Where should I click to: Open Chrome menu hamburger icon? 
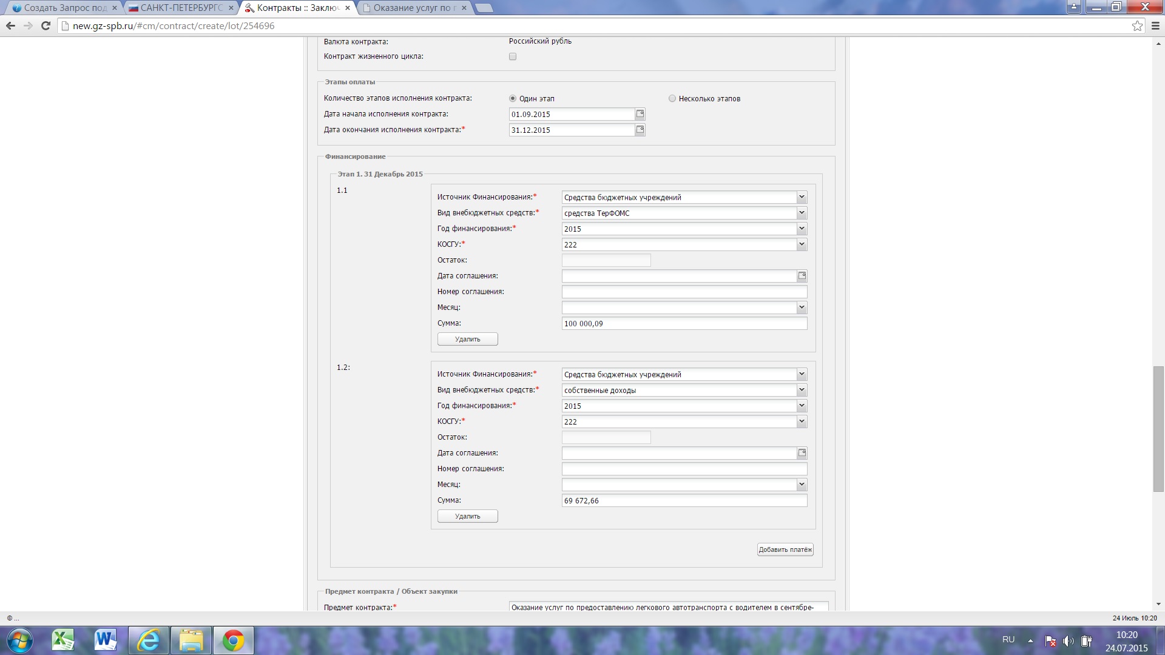point(1155,25)
